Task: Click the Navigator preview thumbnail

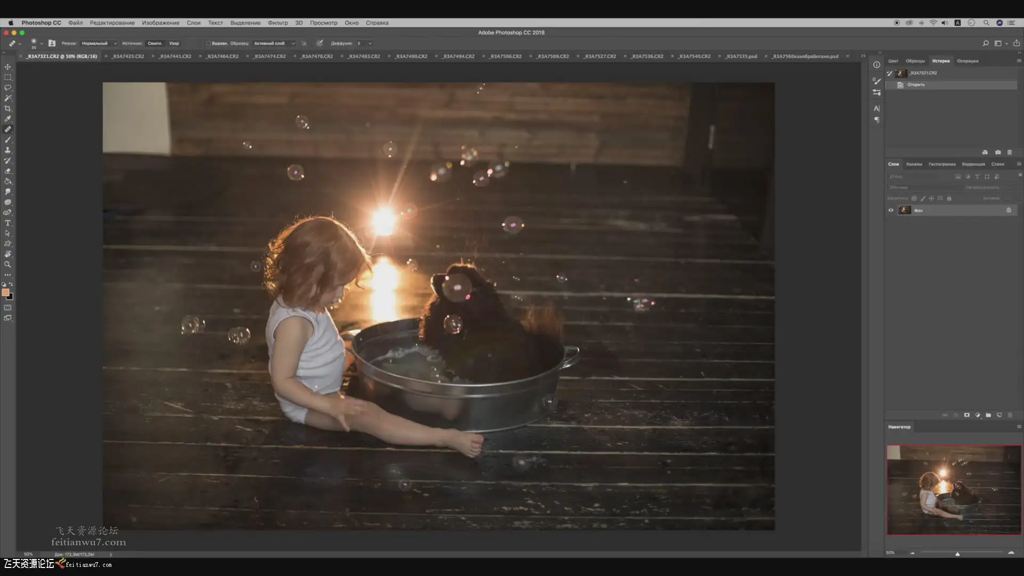Action: point(954,490)
